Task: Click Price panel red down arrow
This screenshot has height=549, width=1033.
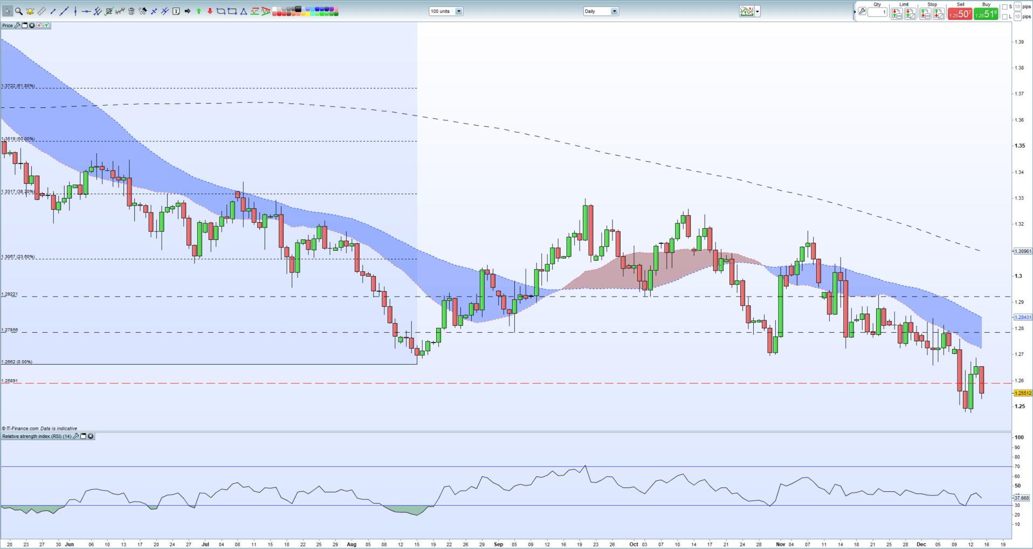Action: tap(39, 25)
